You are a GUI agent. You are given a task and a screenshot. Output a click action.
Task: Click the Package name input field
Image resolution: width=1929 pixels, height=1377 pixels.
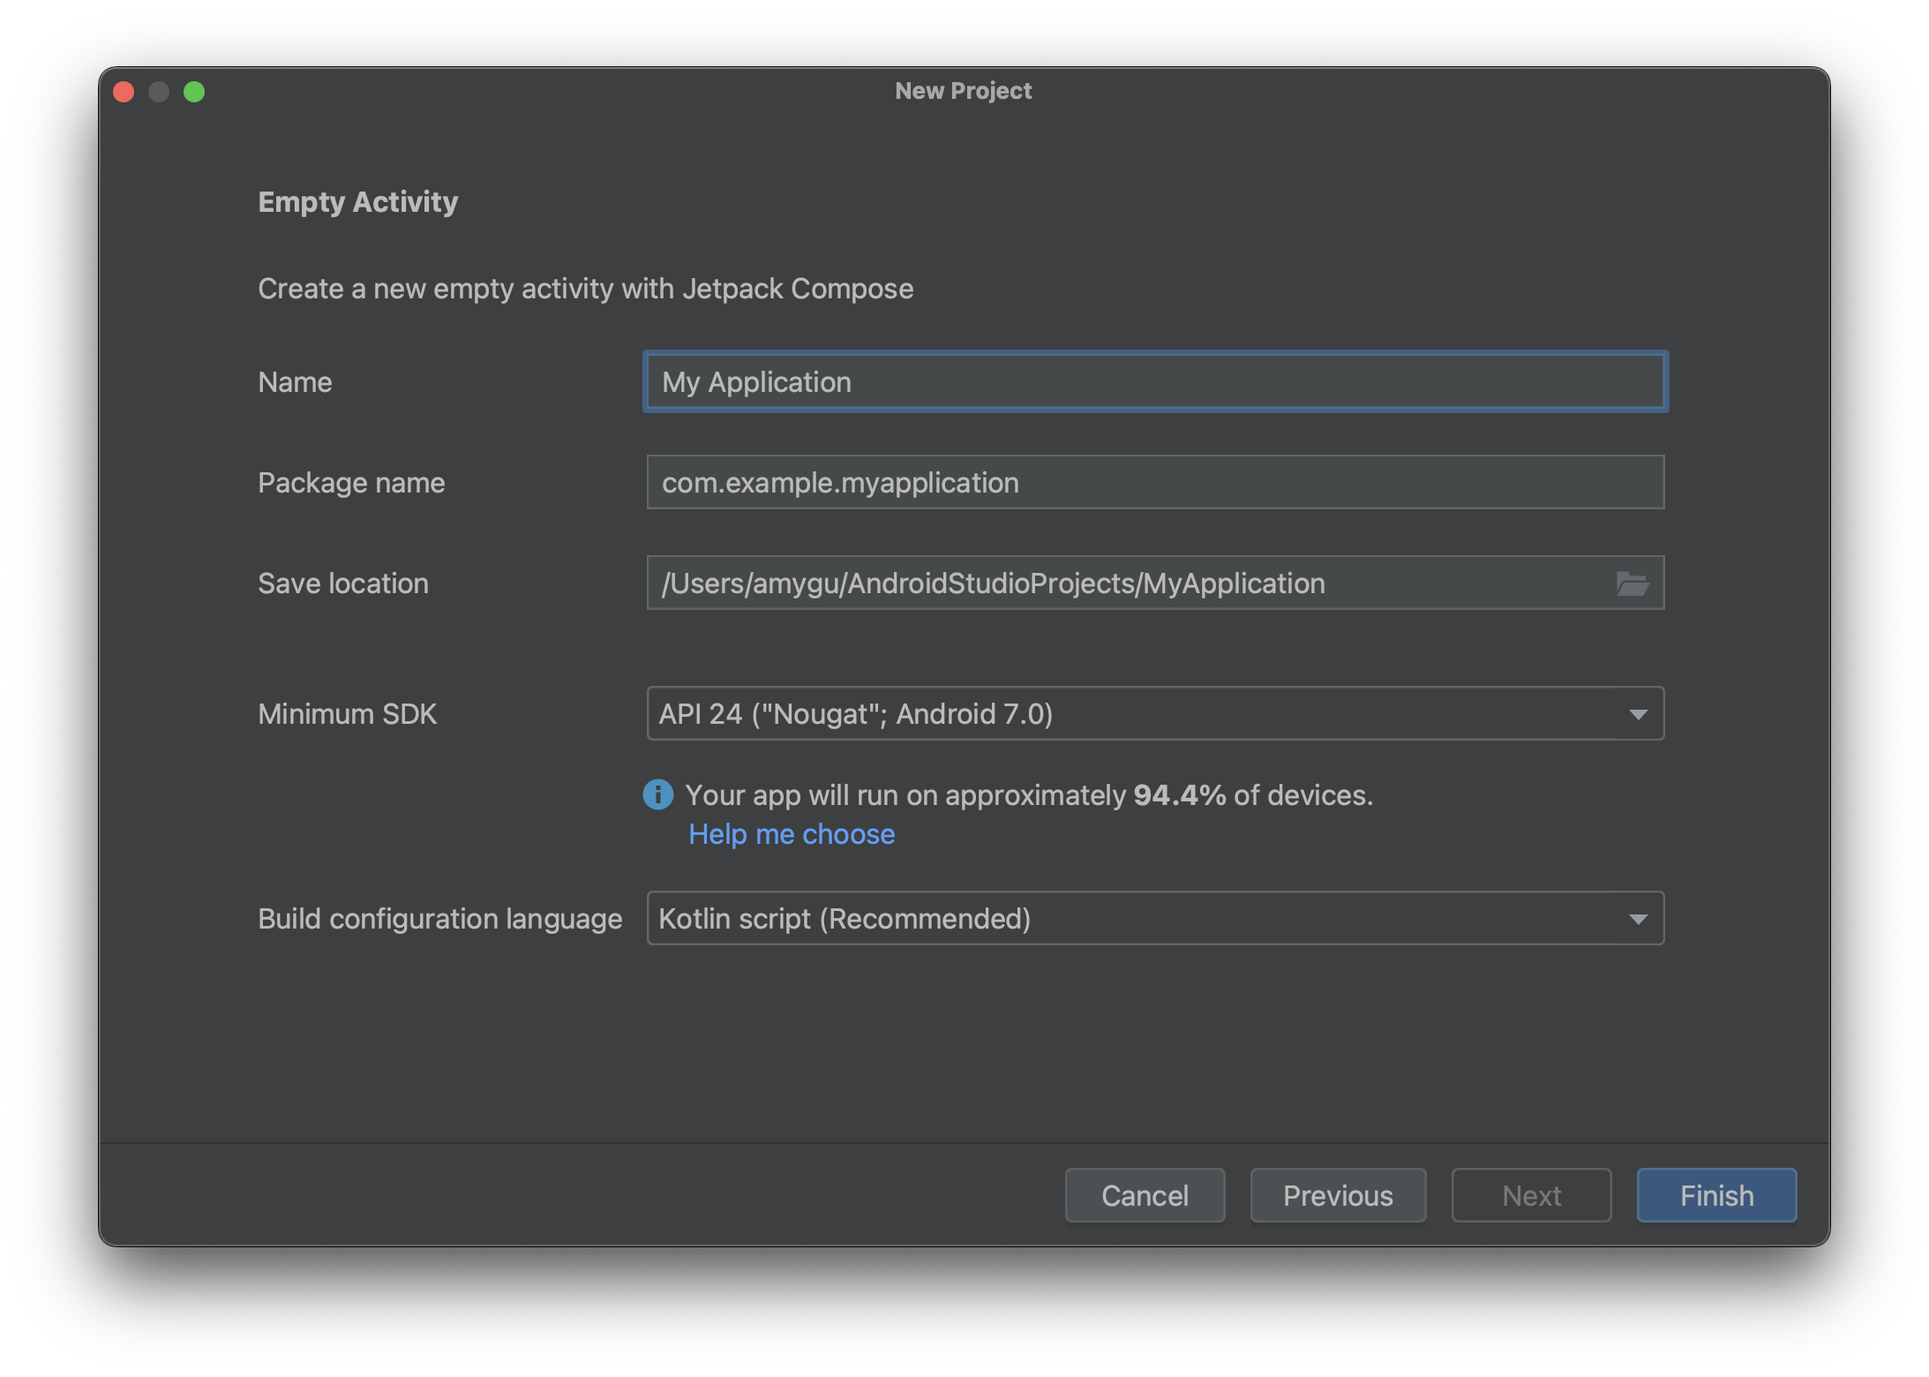click(1154, 481)
